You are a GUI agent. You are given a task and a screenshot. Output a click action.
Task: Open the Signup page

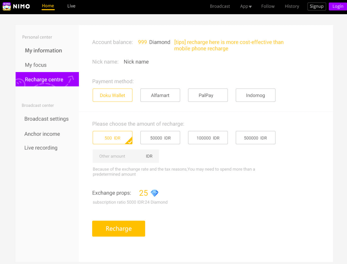tap(317, 6)
